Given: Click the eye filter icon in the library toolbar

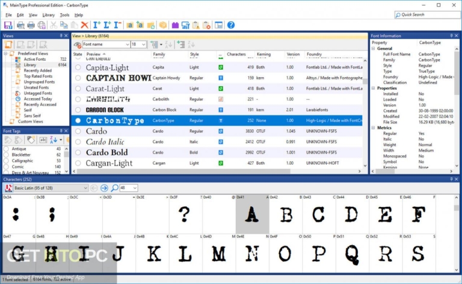Looking at the screenshot, I should [78, 45].
